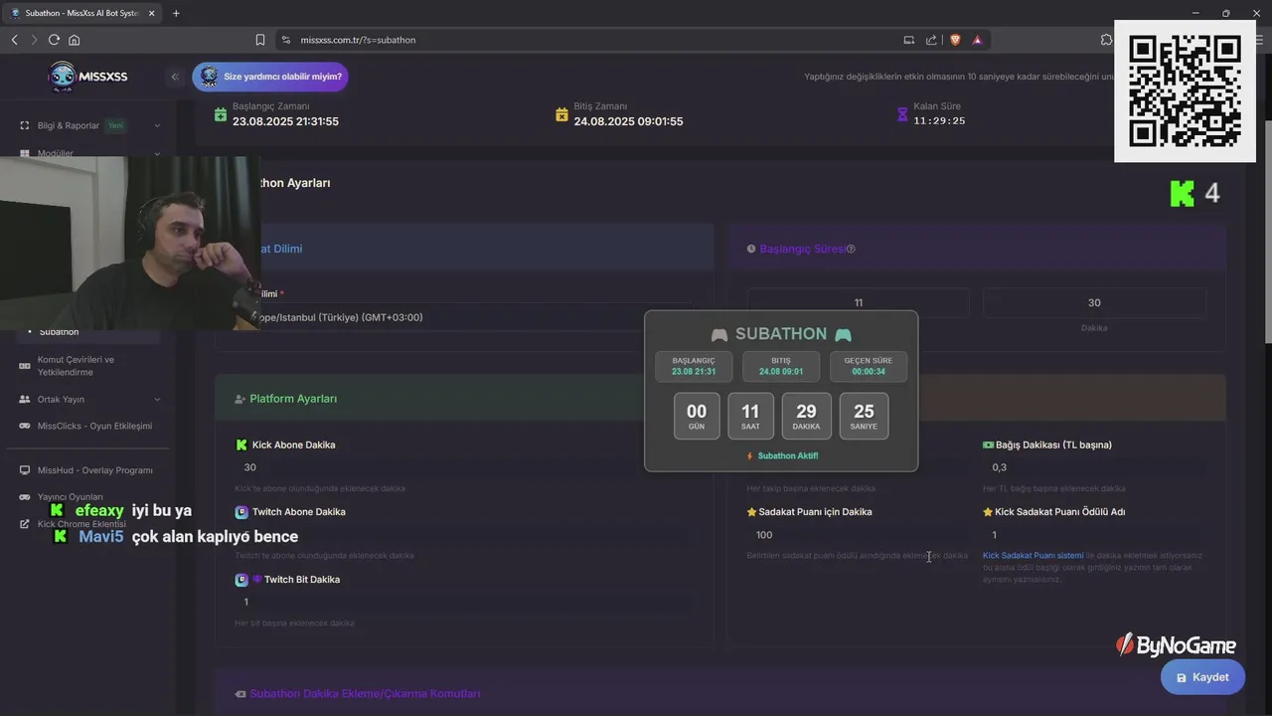The image size is (1272, 716).
Task: Click the Brave Rewards triangle icon
Action: [978, 40]
